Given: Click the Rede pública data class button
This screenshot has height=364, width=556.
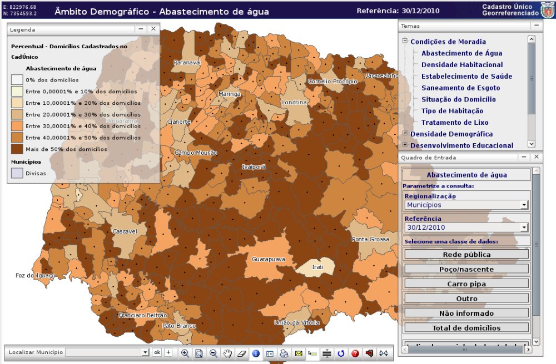Looking at the screenshot, I should (466, 255).
